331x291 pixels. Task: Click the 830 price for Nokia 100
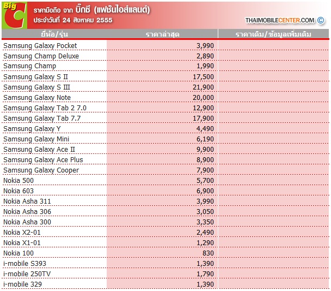[x=208, y=253]
